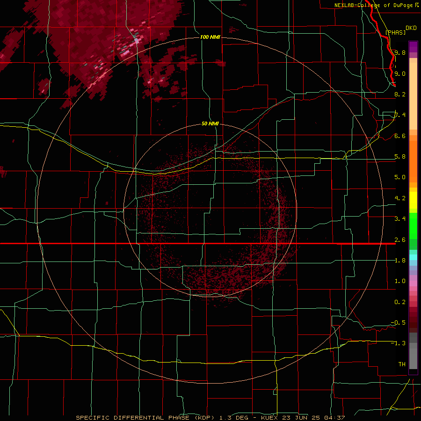Pick the bright green segment of the scale
The image size is (421, 421).
click(413, 226)
